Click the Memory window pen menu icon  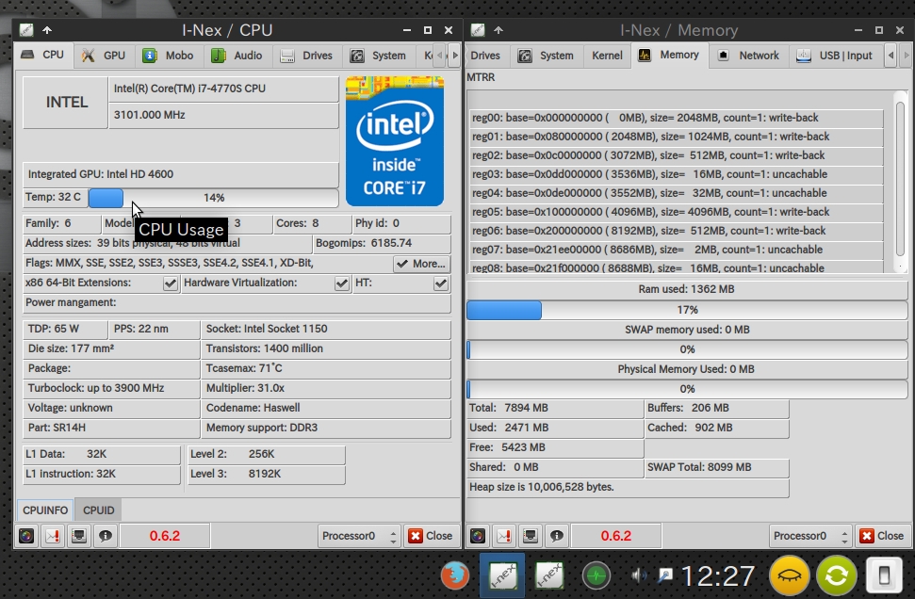point(478,30)
